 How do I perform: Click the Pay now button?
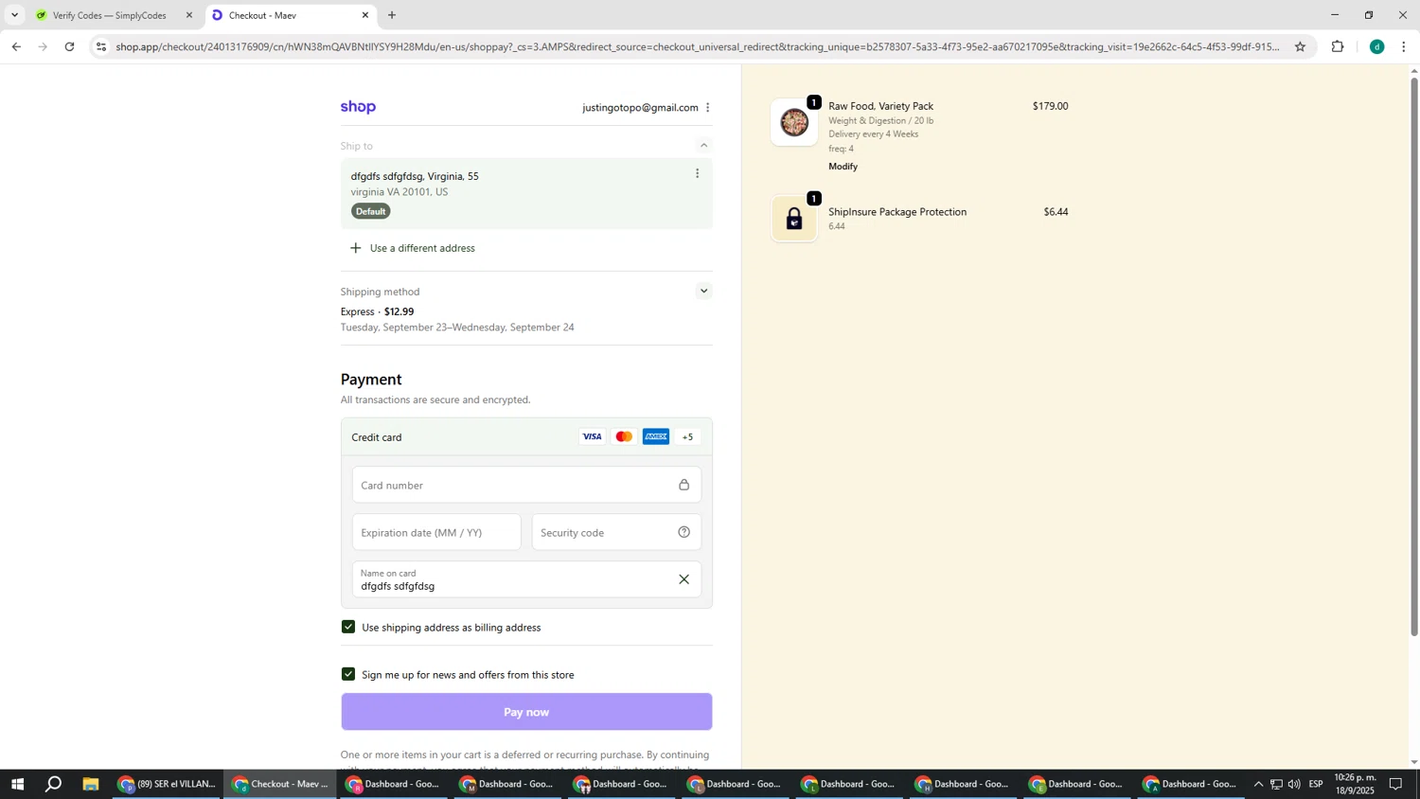coord(526,712)
